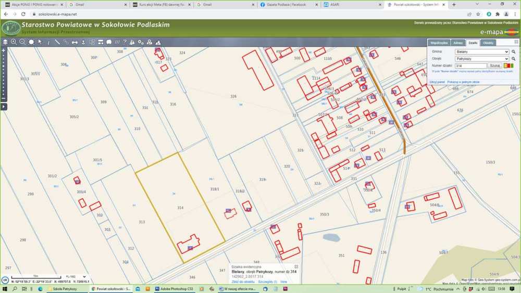Image resolution: width=521 pixels, height=293 pixels.
Task: Open Adobe Photoshop CS3 from taskbar
Action: click(174, 289)
